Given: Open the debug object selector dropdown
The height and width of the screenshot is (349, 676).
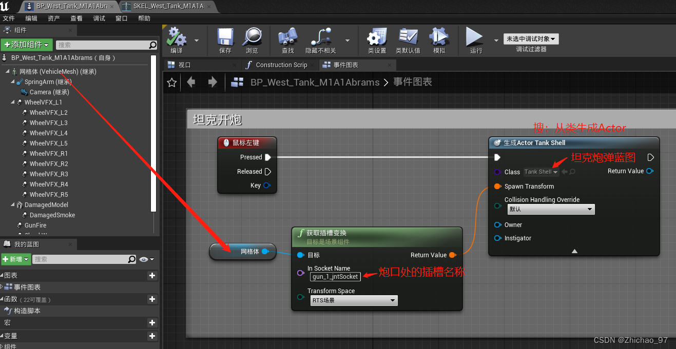Looking at the screenshot, I should [x=531, y=39].
